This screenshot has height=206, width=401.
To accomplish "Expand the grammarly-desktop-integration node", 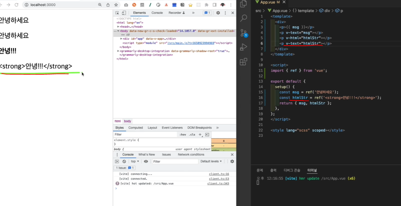I will click(x=118, y=51).
